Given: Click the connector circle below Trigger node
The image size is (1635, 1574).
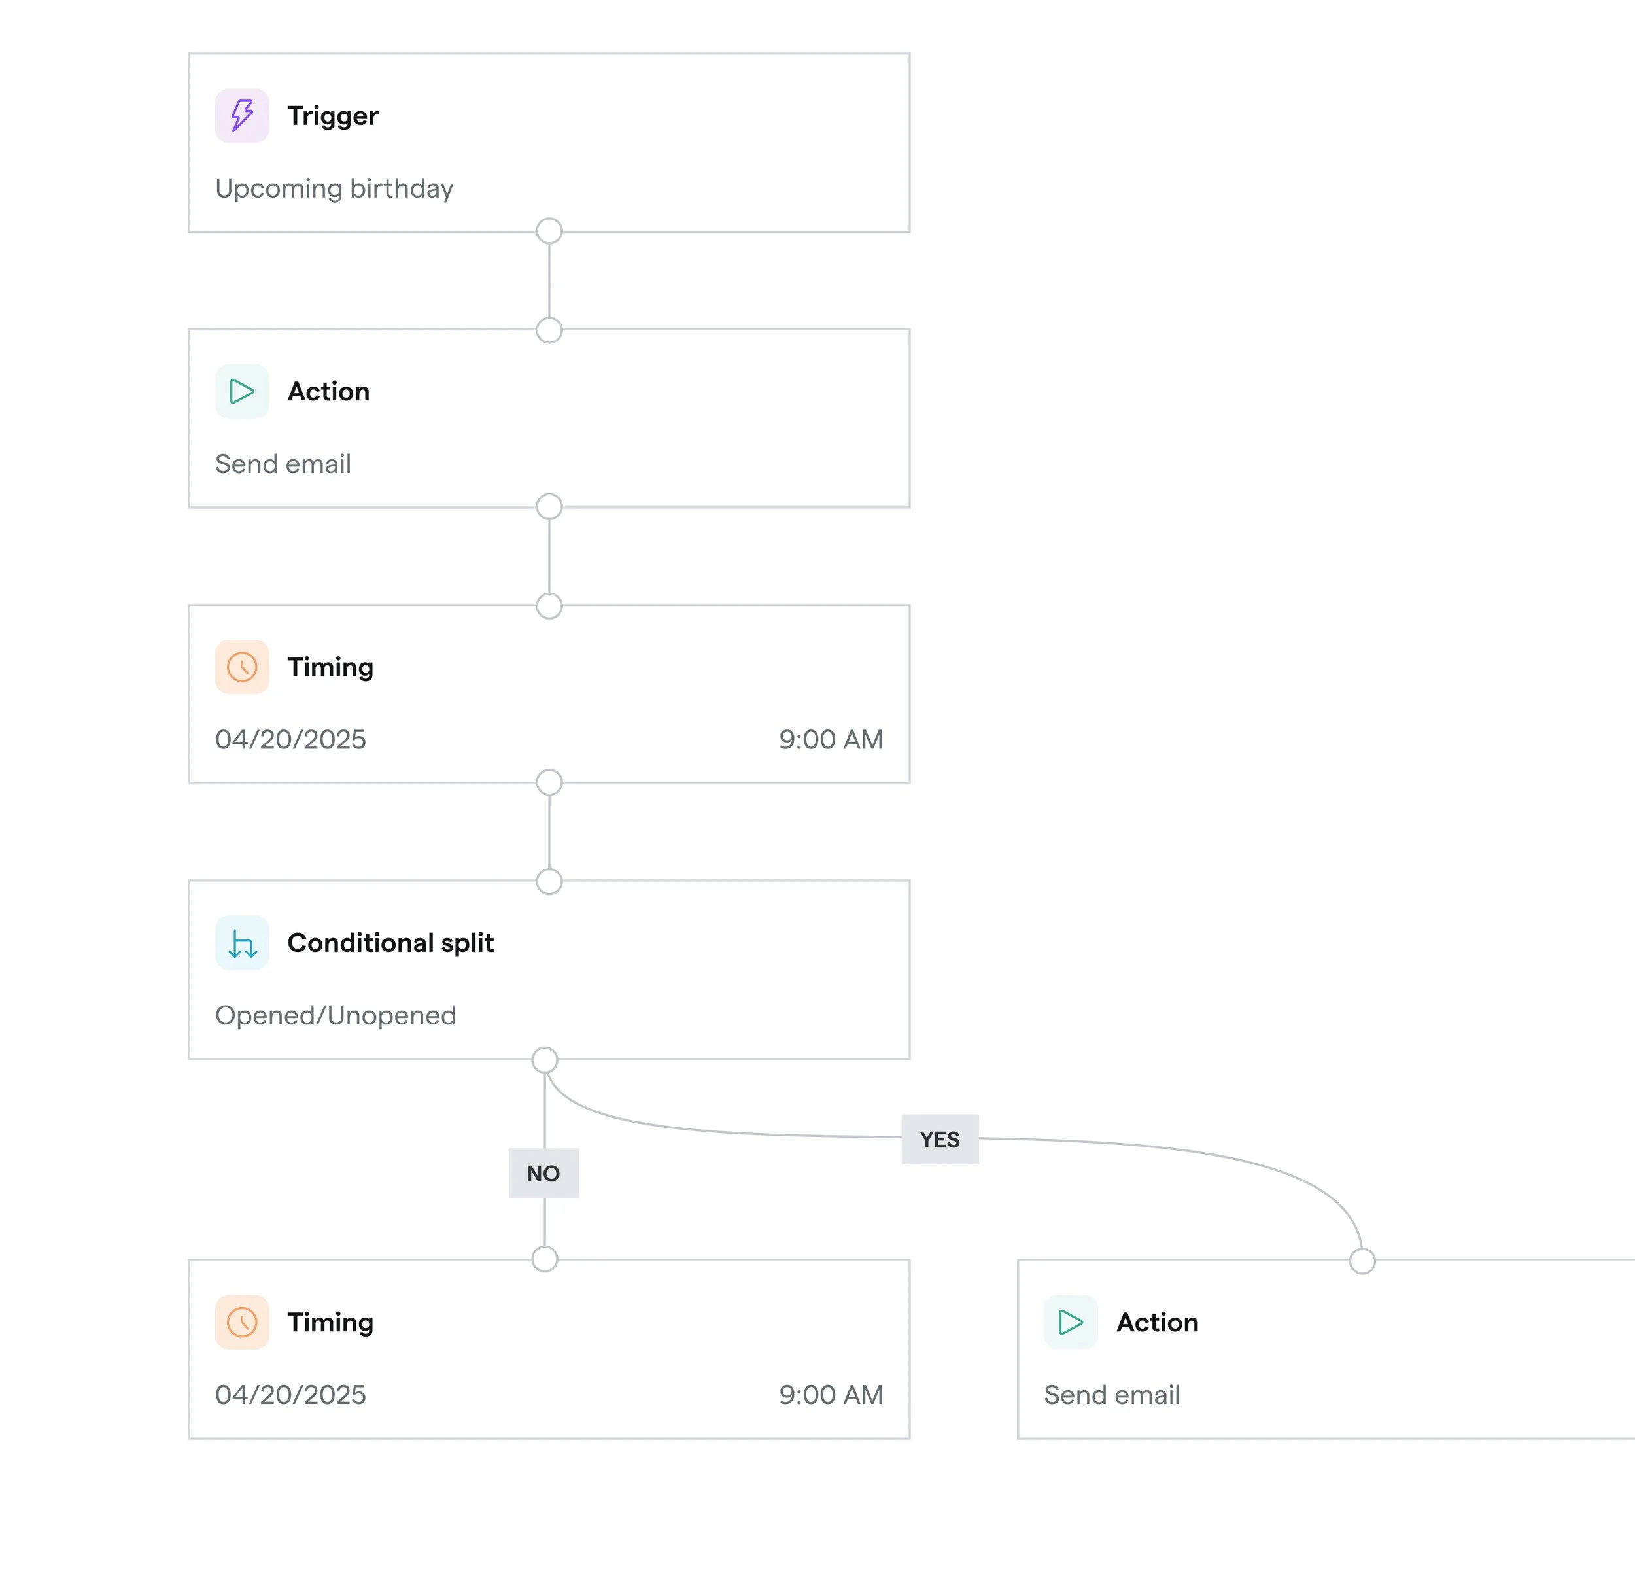Looking at the screenshot, I should point(549,231).
